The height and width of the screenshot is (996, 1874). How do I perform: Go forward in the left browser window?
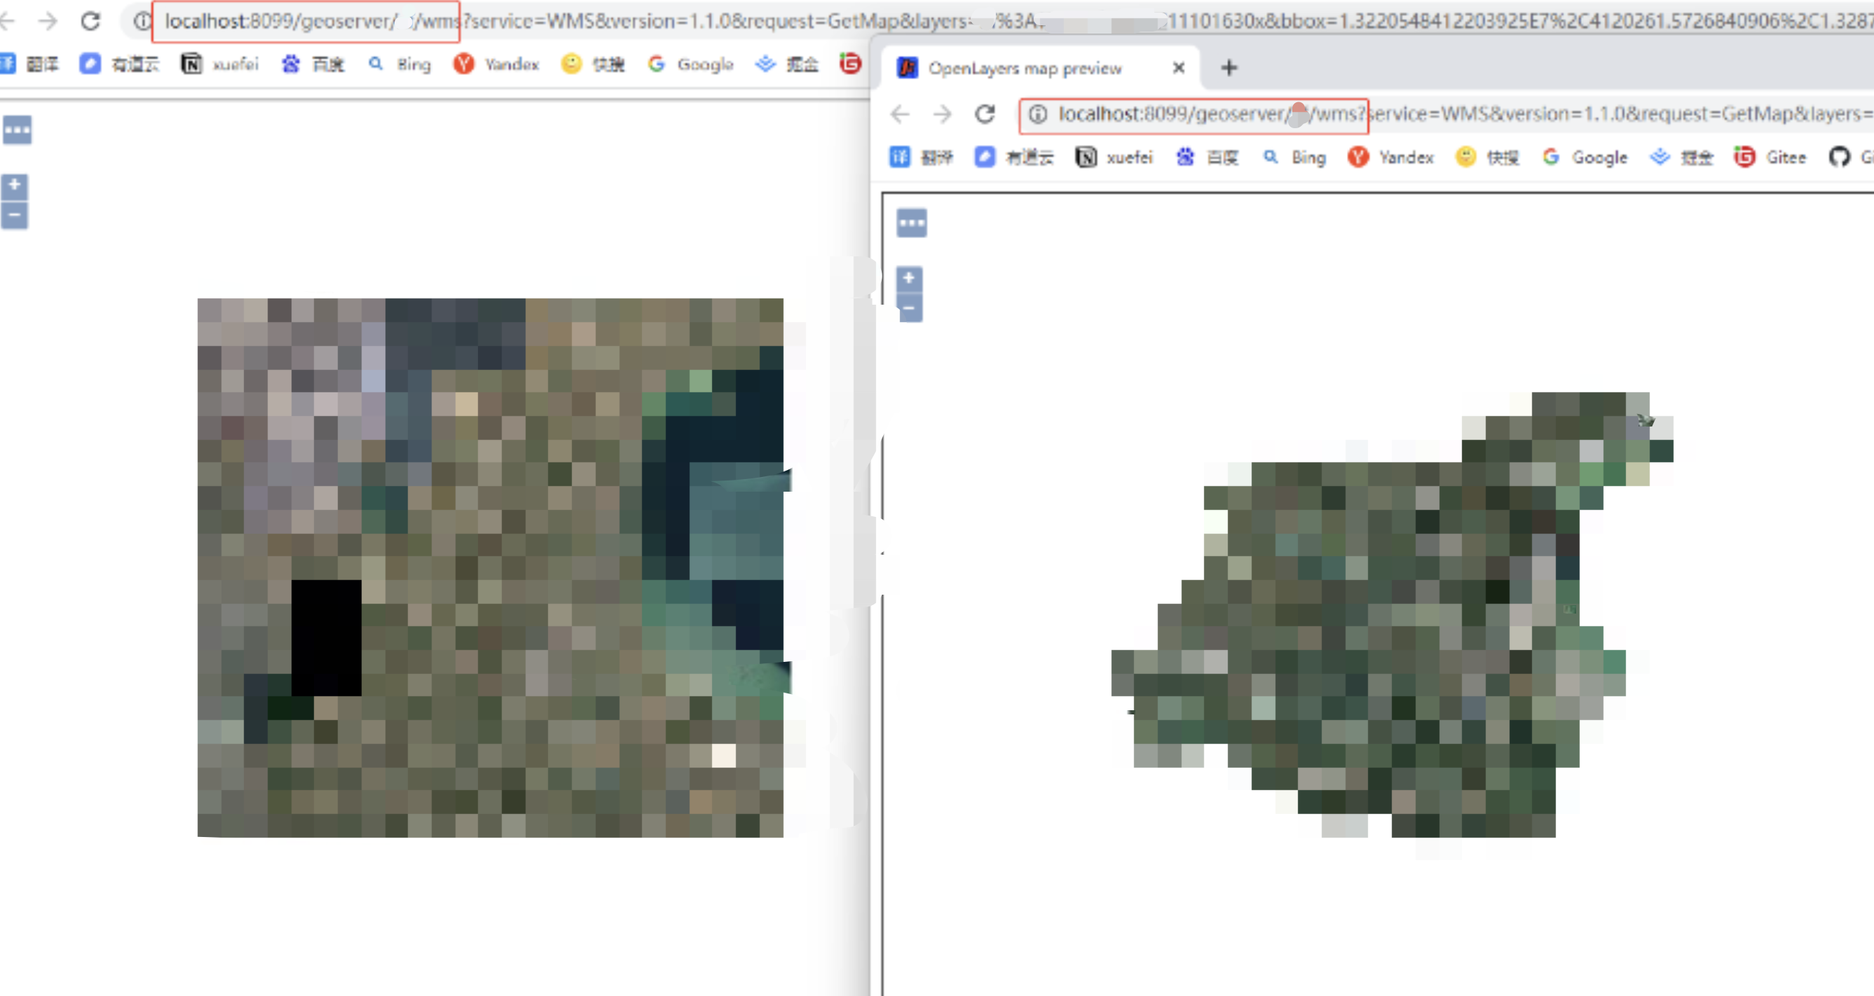[48, 21]
